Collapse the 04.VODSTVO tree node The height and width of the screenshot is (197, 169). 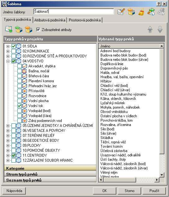tap(8, 61)
